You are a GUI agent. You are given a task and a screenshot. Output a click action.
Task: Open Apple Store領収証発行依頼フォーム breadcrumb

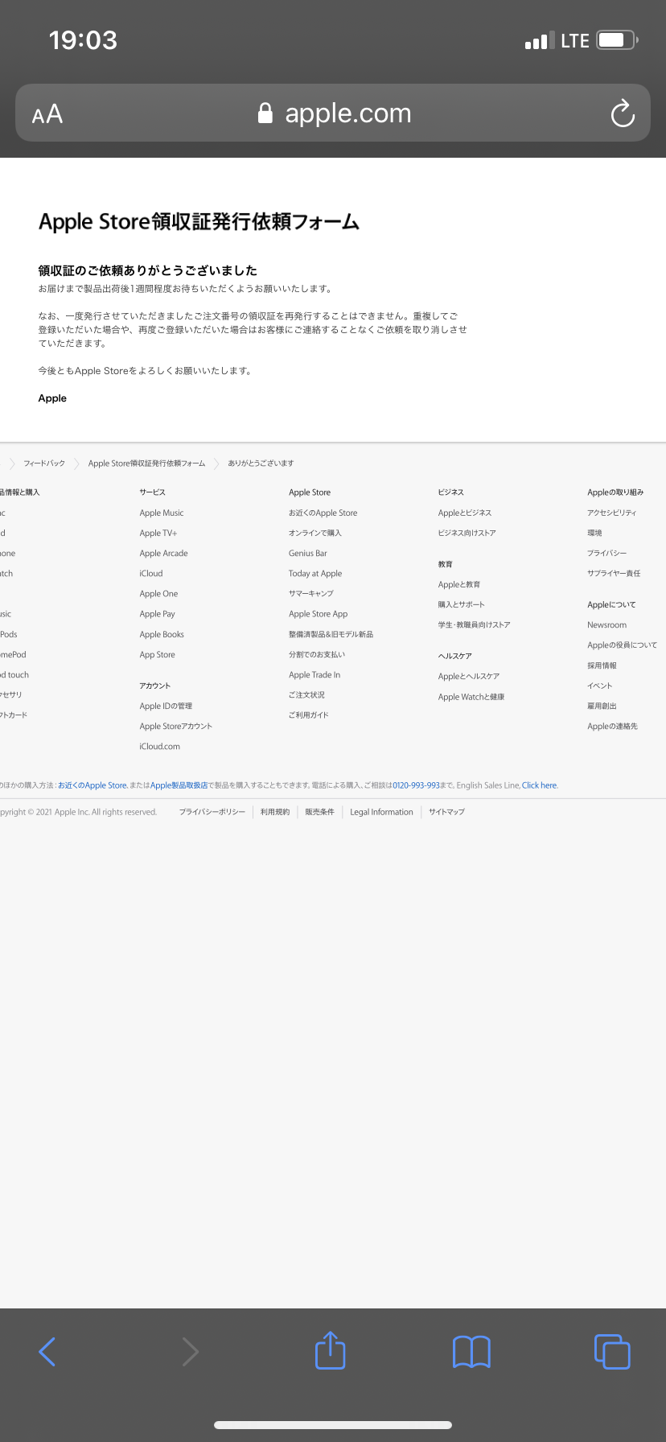146,463
